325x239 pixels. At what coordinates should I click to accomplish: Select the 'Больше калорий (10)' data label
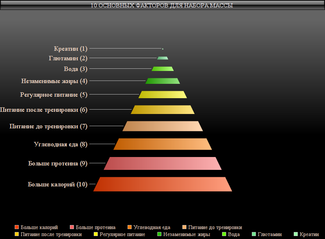coord(58,184)
